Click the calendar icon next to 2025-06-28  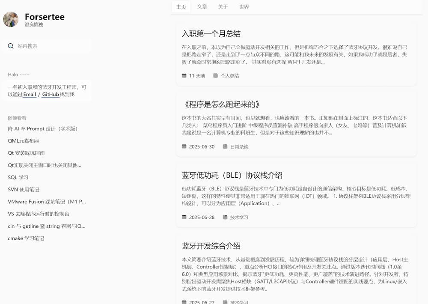tap(184, 217)
